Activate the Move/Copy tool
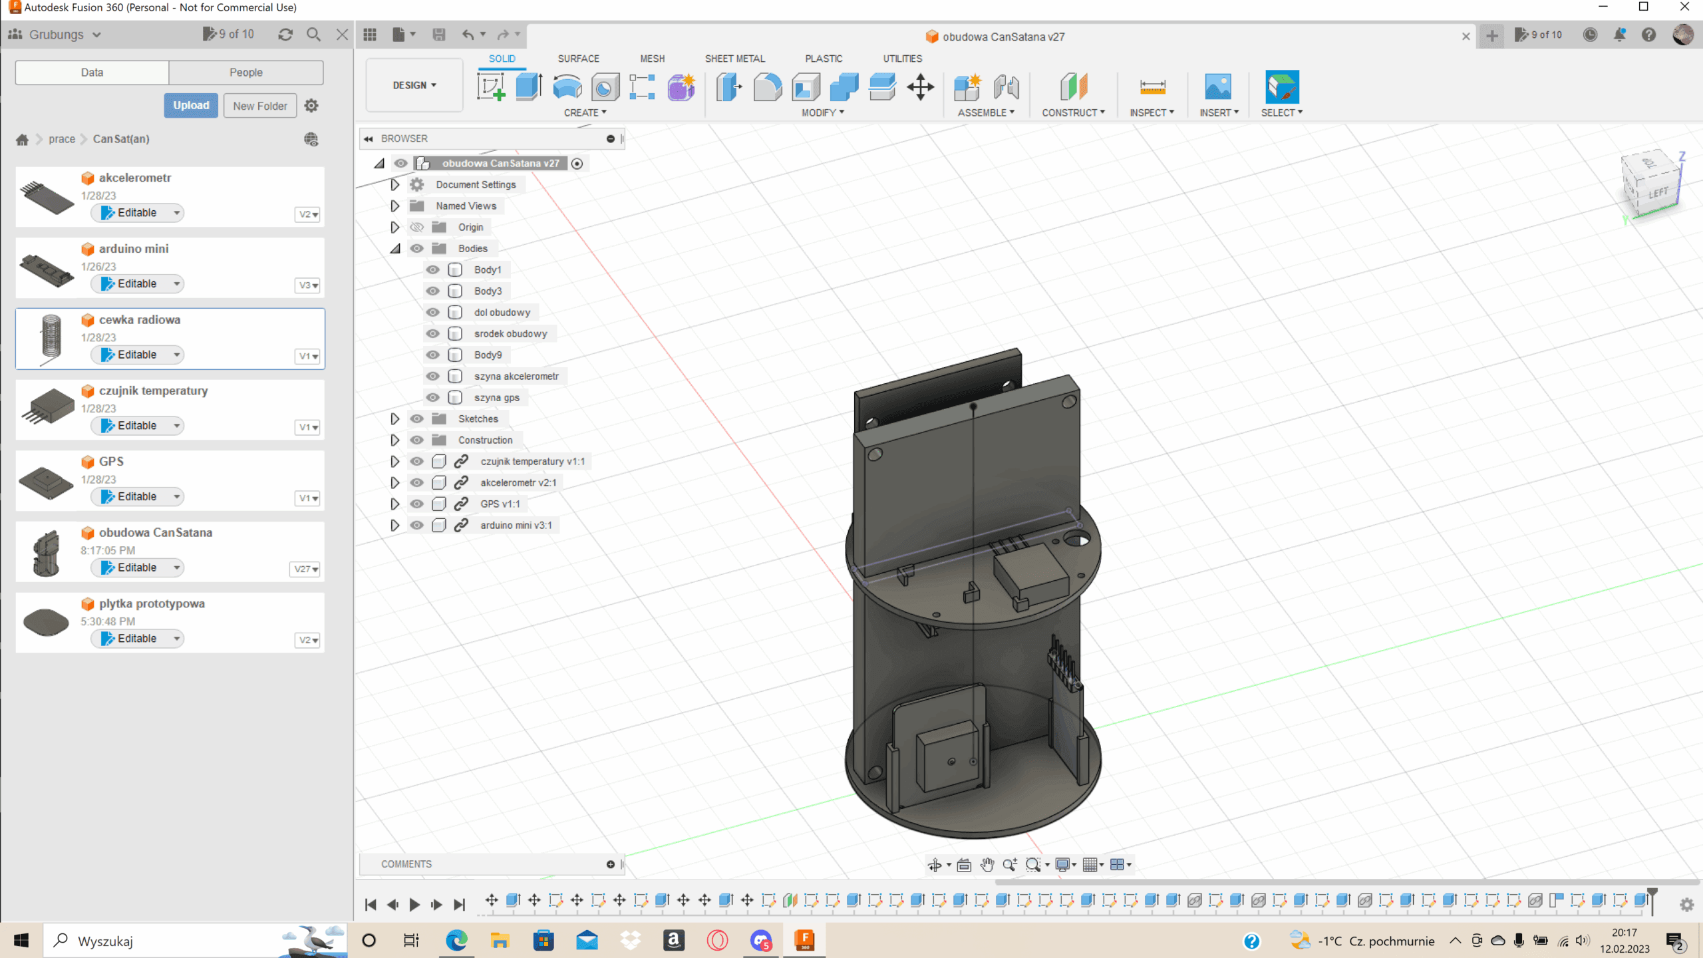 click(921, 87)
